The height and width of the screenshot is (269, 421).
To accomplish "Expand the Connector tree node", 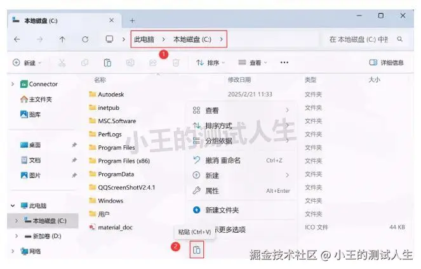I will 13,84.
